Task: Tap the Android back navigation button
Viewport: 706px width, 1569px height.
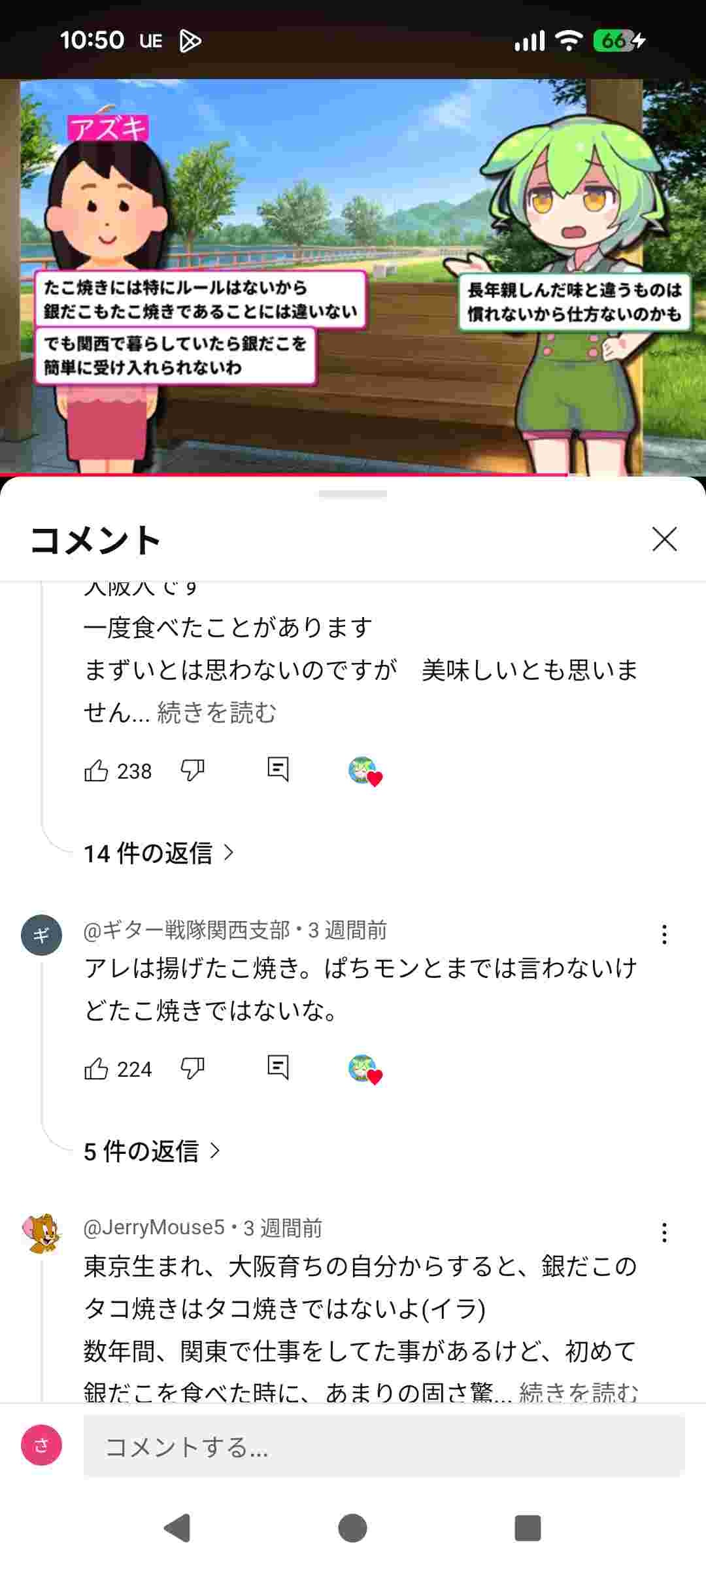Action: 177,1528
